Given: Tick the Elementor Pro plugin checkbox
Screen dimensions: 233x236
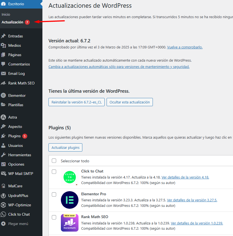Looking at the screenshot, I should [54, 194].
